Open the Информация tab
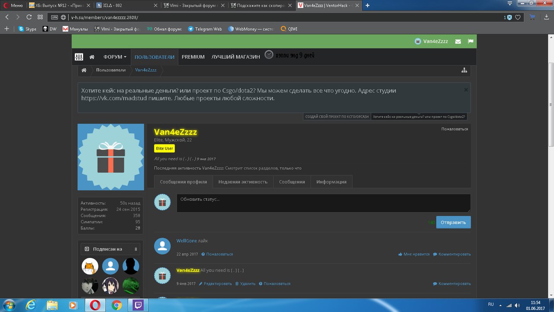Image resolution: width=554 pixels, height=312 pixels. tap(331, 182)
